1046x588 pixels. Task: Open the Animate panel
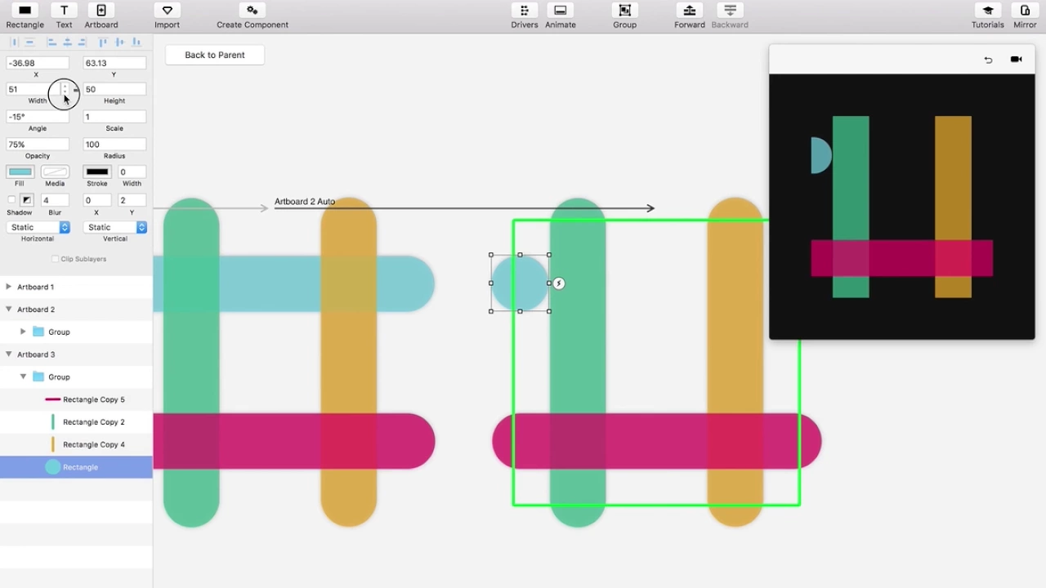(x=561, y=16)
